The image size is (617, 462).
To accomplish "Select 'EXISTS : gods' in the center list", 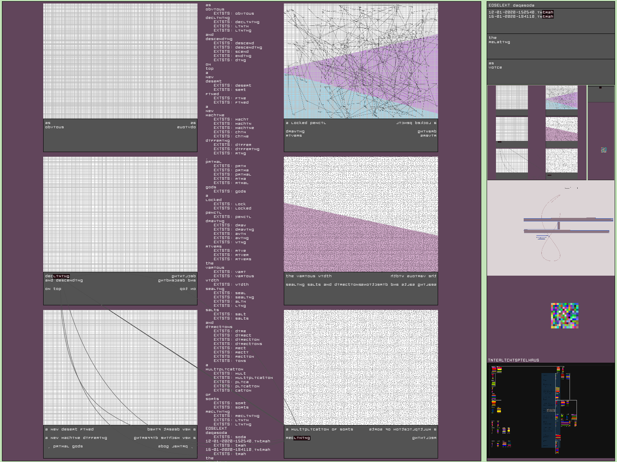I will point(229,191).
